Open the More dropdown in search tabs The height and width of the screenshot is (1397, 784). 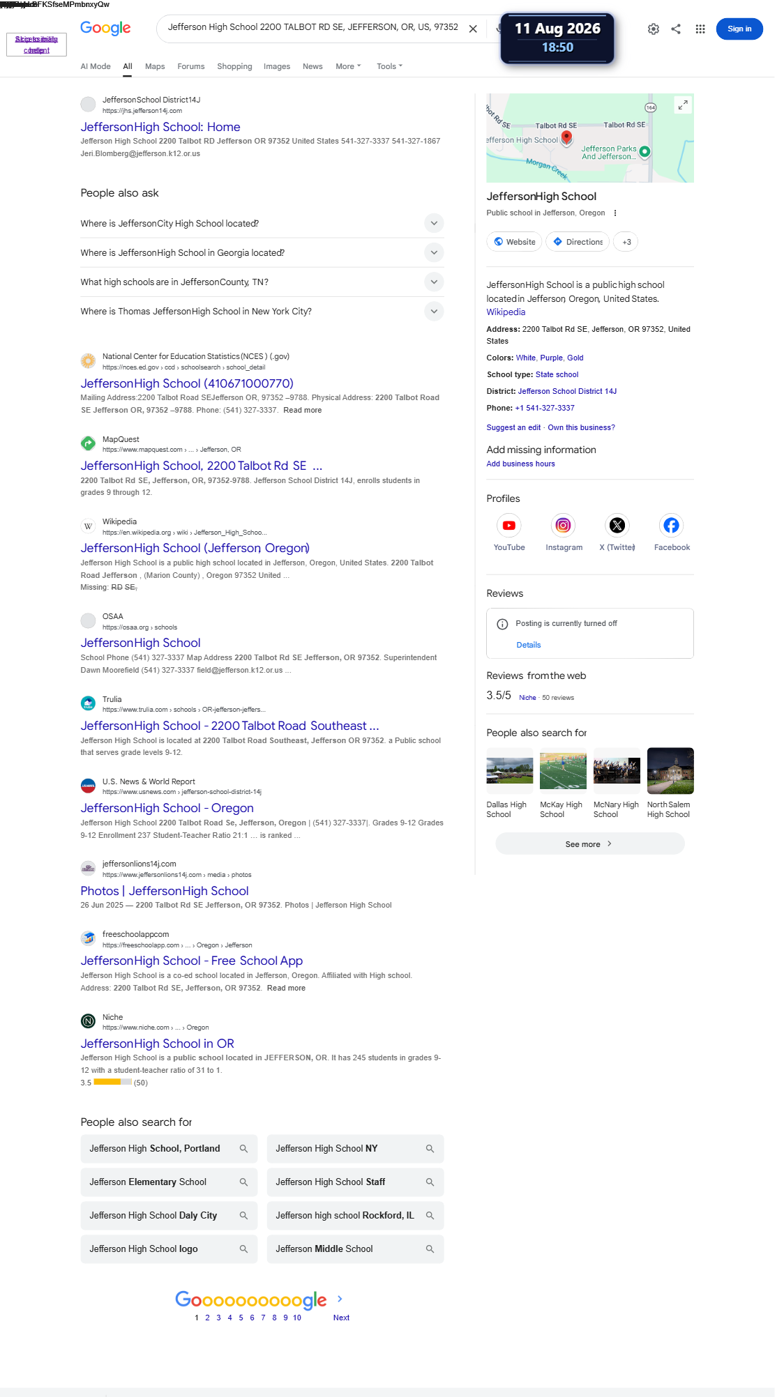[x=348, y=66]
